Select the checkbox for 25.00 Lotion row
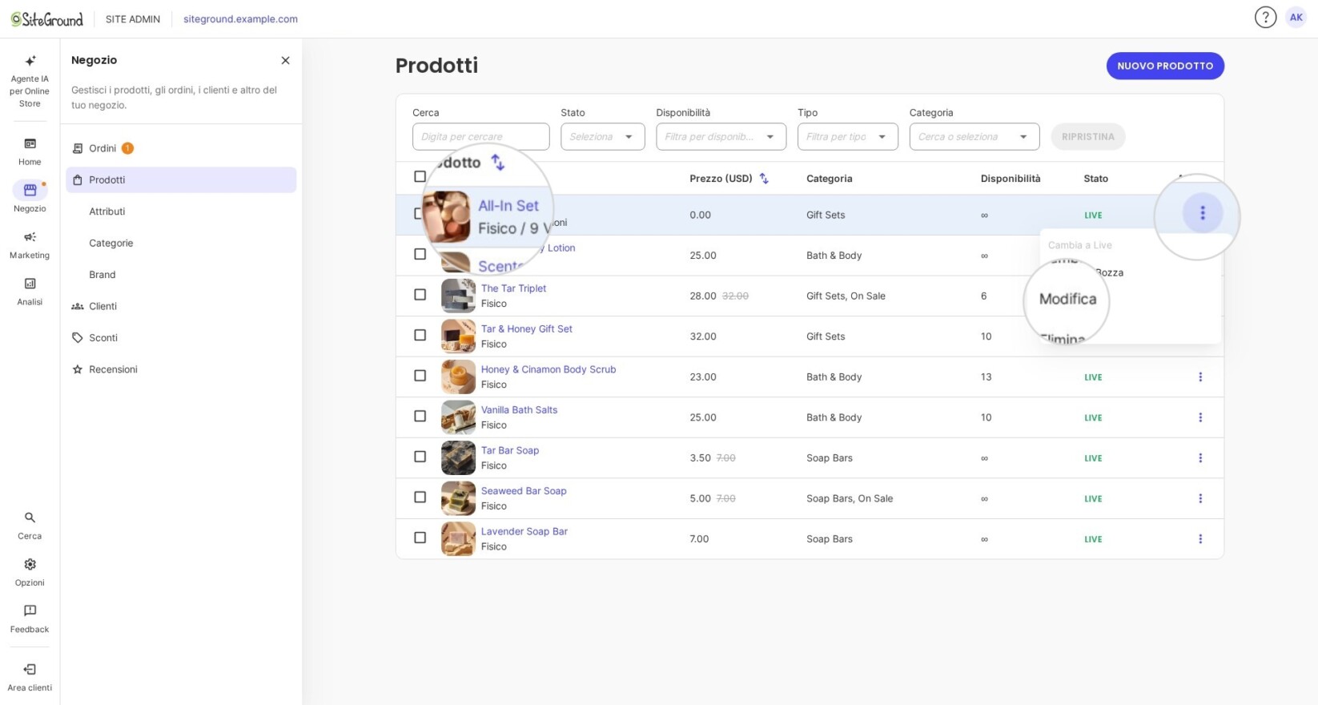 (420, 254)
